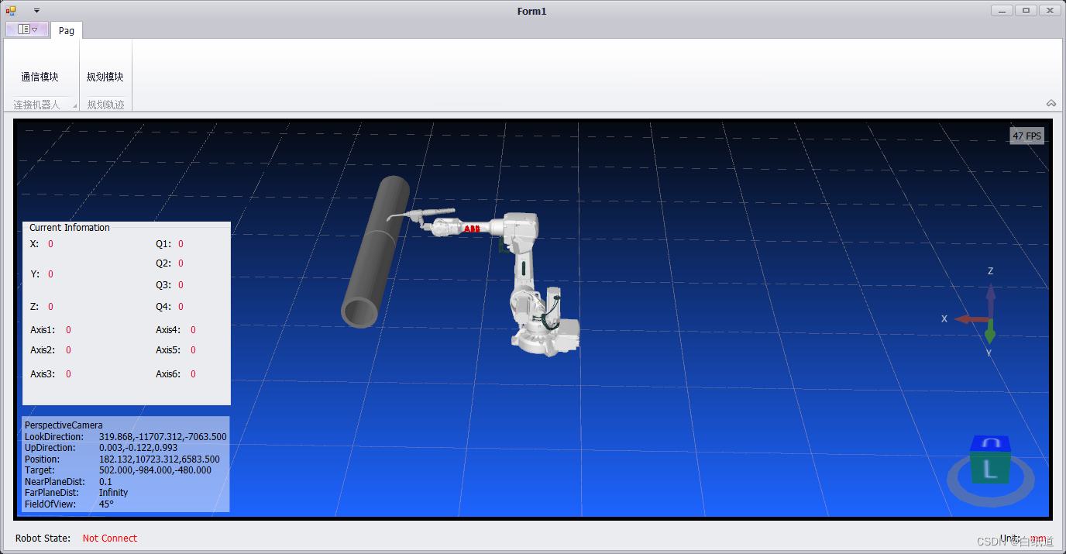Click the FieldOfView value 45°
The image size is (1066, 554).
coord(106,504)
